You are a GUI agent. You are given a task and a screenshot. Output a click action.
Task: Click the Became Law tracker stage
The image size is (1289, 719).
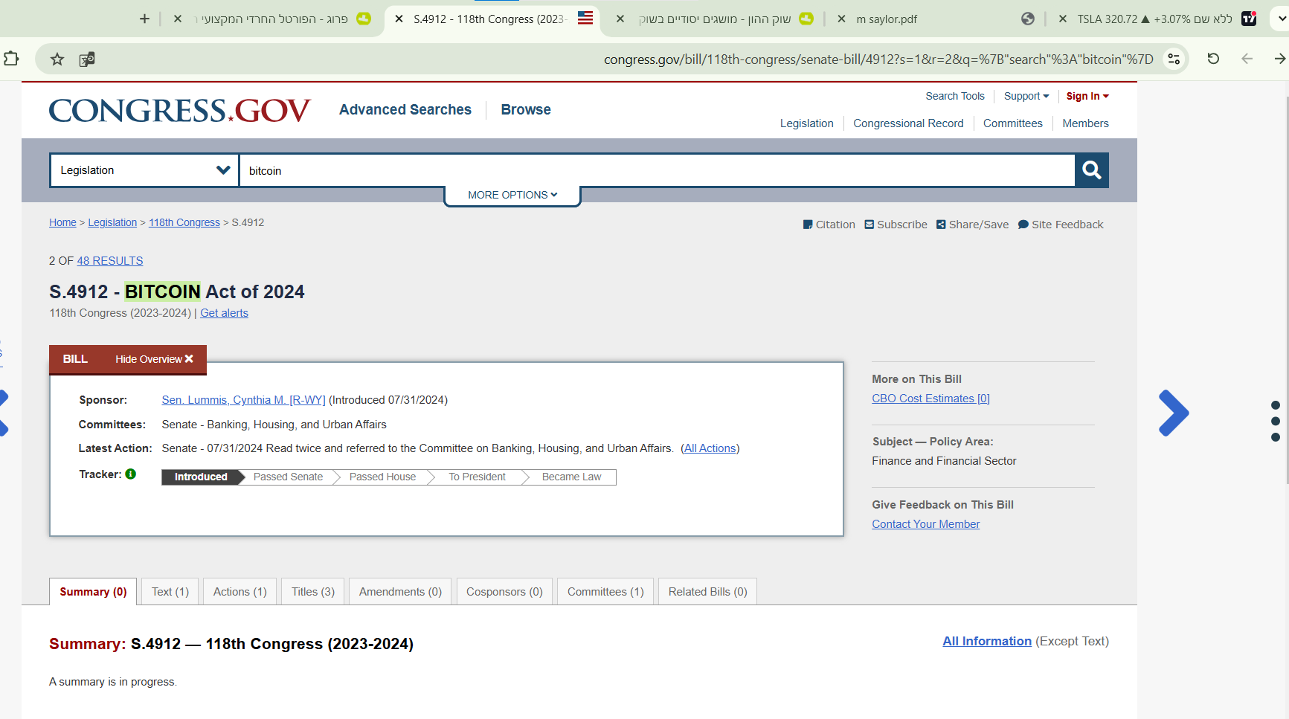pos(571,477)
